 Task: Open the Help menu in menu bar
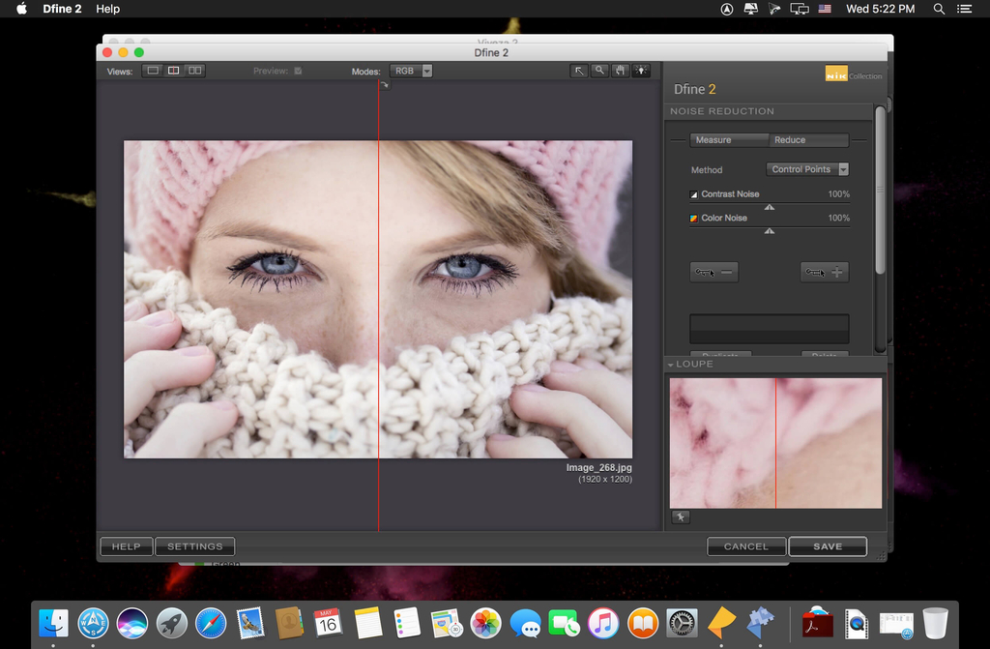click(107, 9)
